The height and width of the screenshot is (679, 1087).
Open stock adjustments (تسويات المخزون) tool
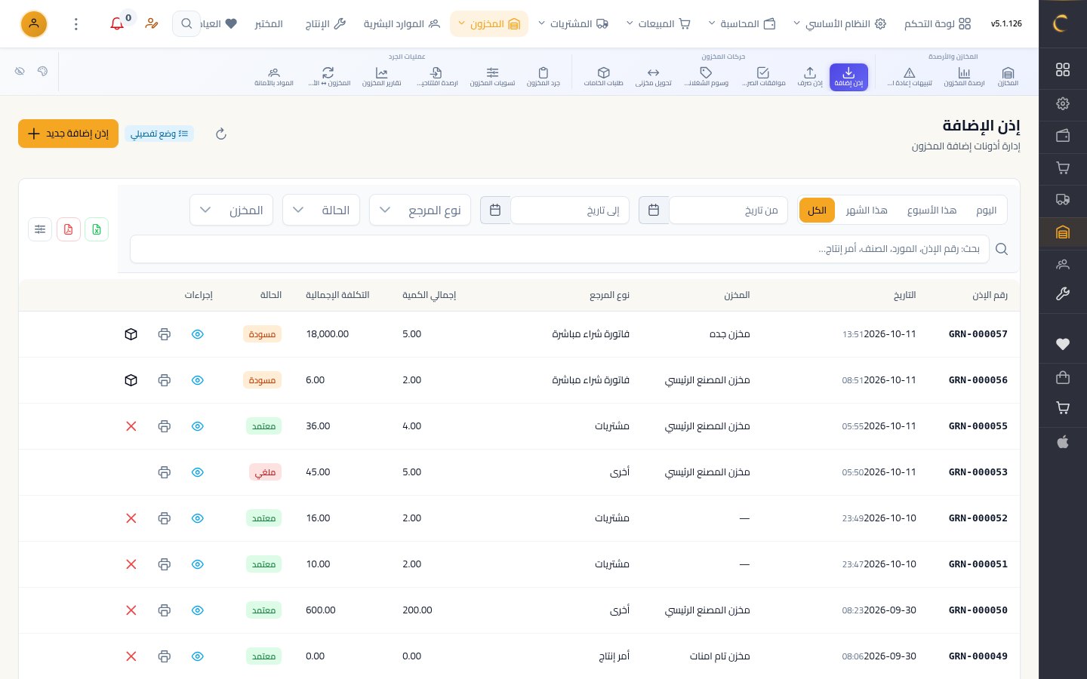pyautogui.click(x=492, y=76)
